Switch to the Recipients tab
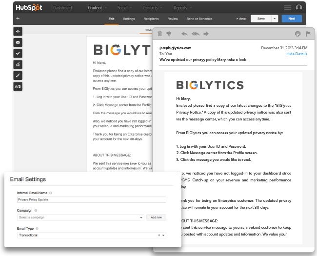 (151, 19)
